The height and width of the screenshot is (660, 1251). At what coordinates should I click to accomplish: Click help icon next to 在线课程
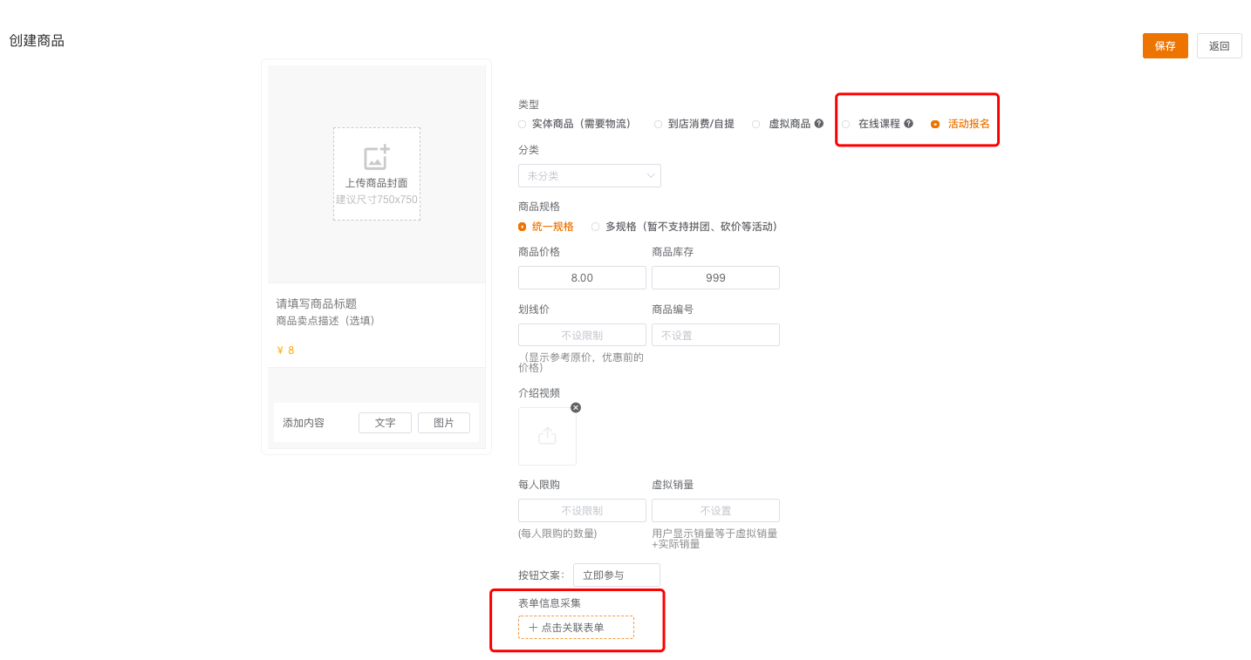[909, 124]
